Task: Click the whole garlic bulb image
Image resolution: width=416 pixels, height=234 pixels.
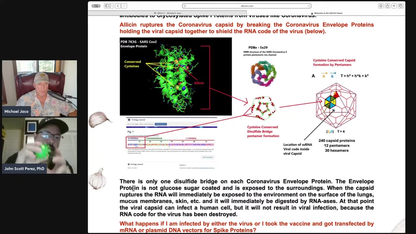Action: tap(98, 179)
